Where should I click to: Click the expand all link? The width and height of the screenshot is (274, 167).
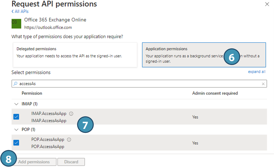[257, 72]
